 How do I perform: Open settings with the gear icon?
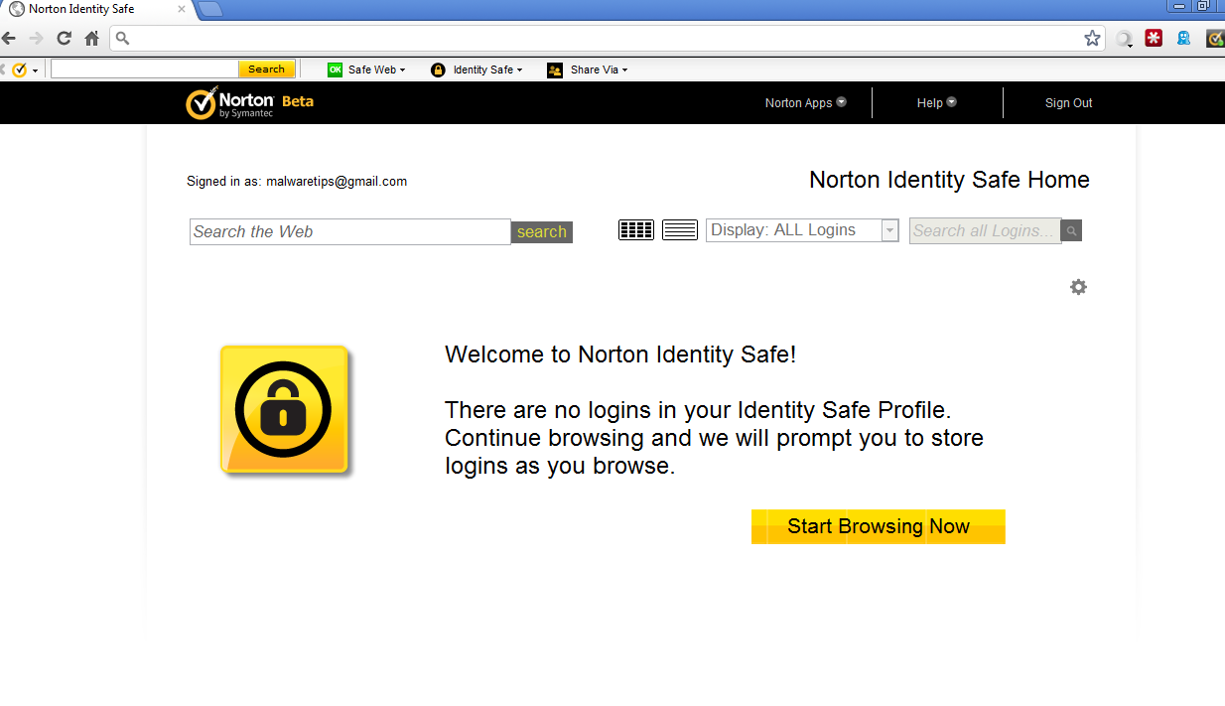coord(1078,287)
